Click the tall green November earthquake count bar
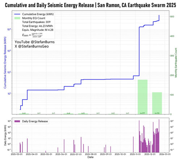Image resolution: width=181 pixels, height=161 pixels. [143, 97]
